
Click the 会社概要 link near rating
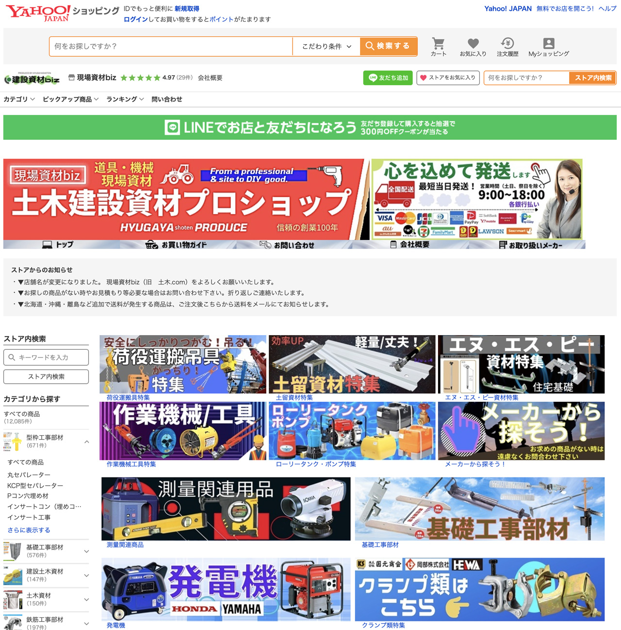210,78
